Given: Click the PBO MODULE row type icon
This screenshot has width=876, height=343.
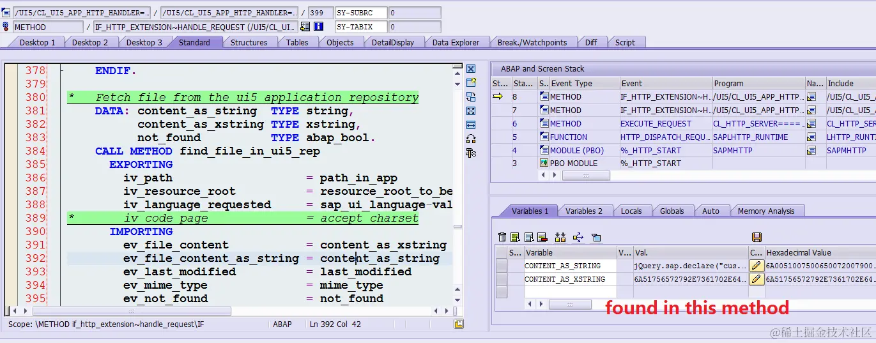Looking at the screenshot, I should tap(544, 164).
